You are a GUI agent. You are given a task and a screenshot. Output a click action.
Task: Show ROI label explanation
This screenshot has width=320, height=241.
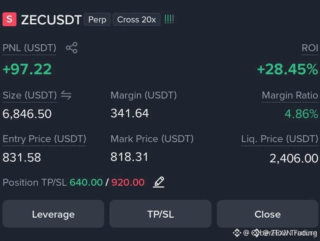click(310, 48)
